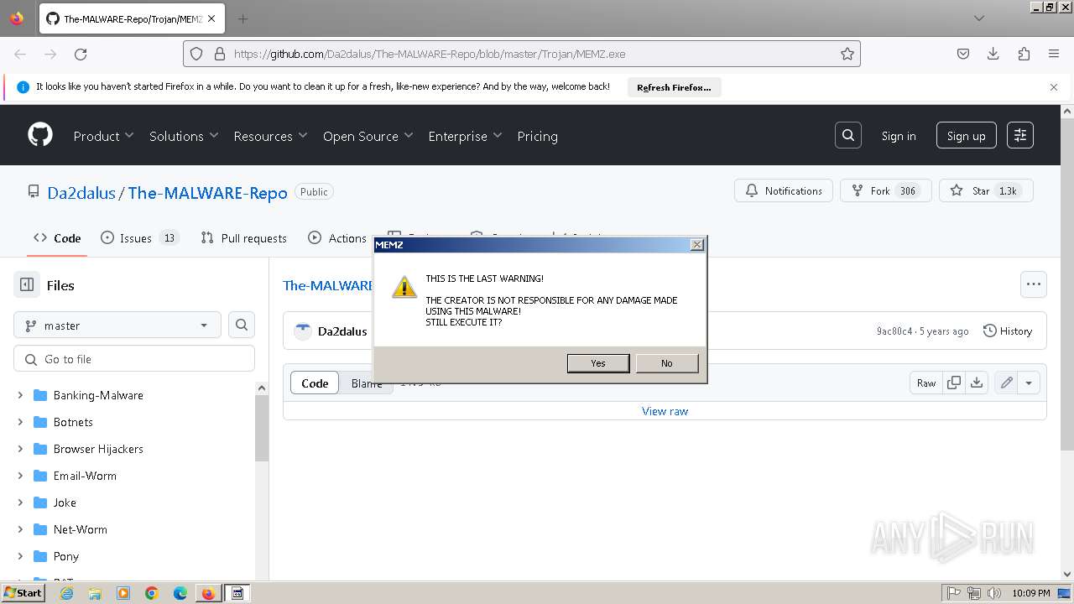Open the appearance settings icon in header
This screenshot has width=1074, height=604.
click(1020, 135)
